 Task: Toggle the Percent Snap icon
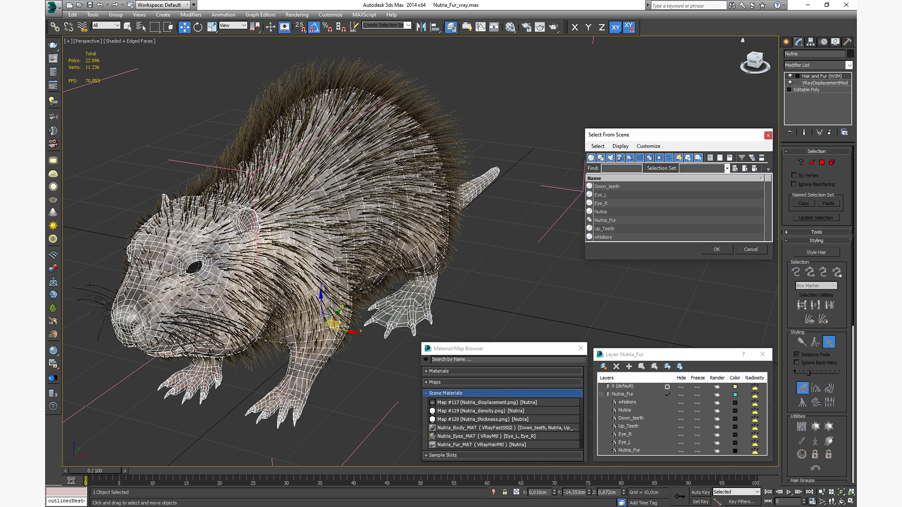tap(327, 27)
